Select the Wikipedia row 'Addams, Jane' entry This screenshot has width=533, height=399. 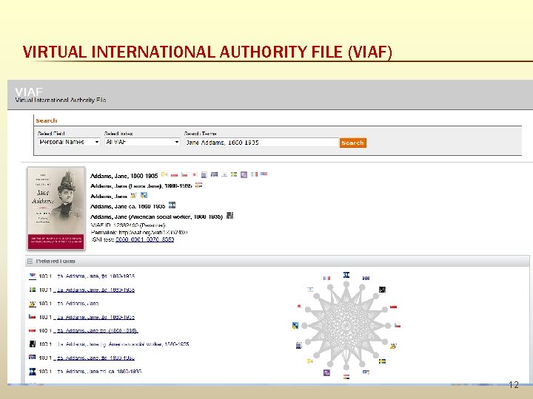[78, 304]
